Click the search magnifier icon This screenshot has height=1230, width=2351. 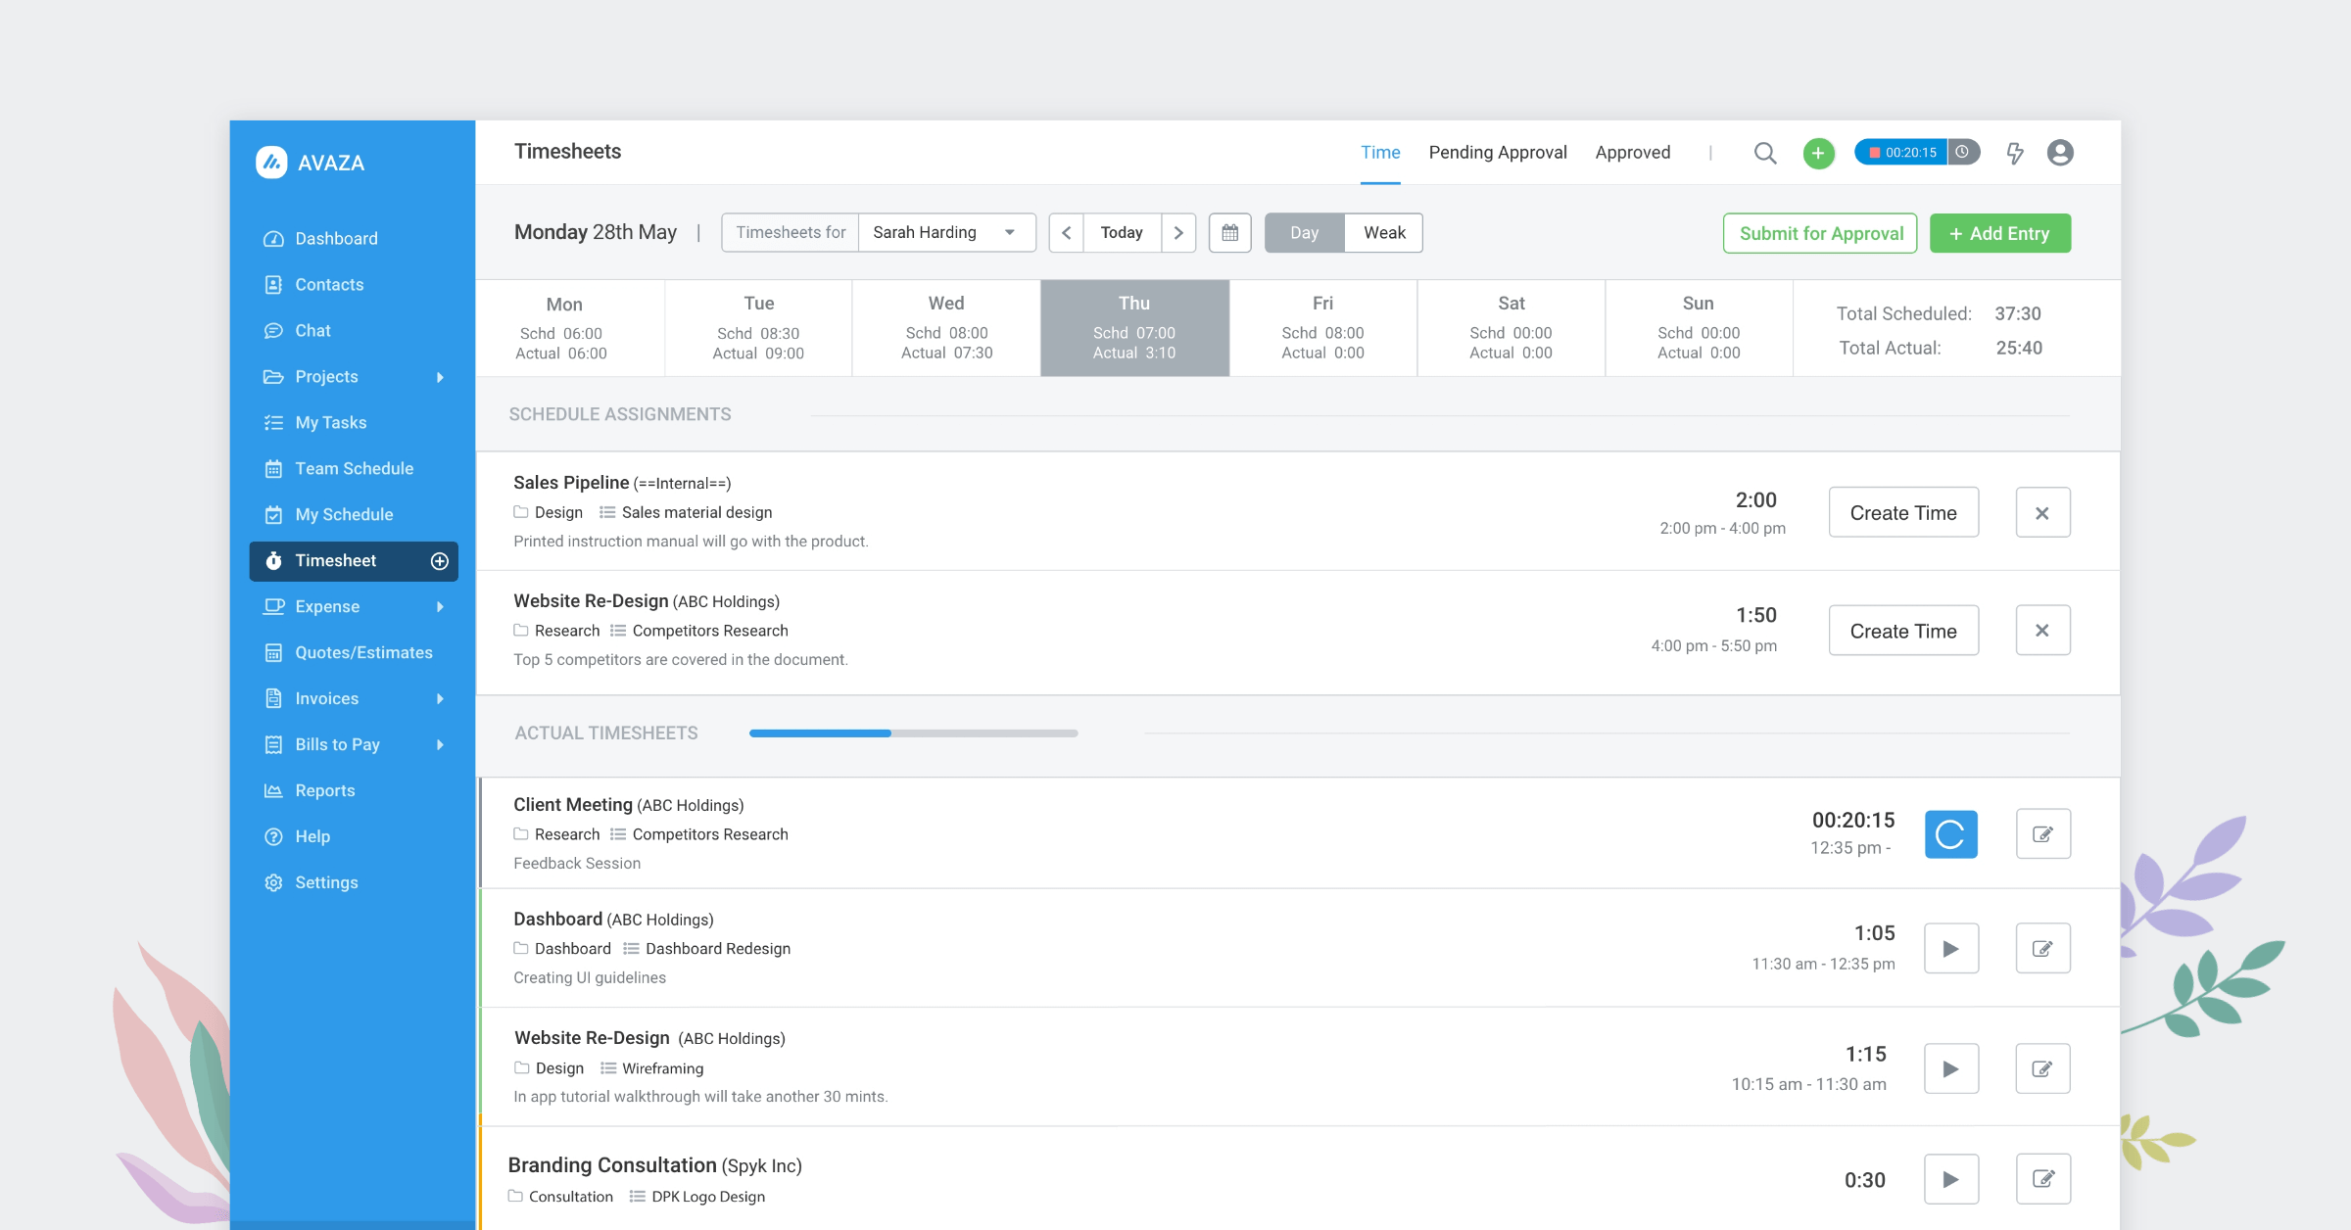(x=1764, y=153)
